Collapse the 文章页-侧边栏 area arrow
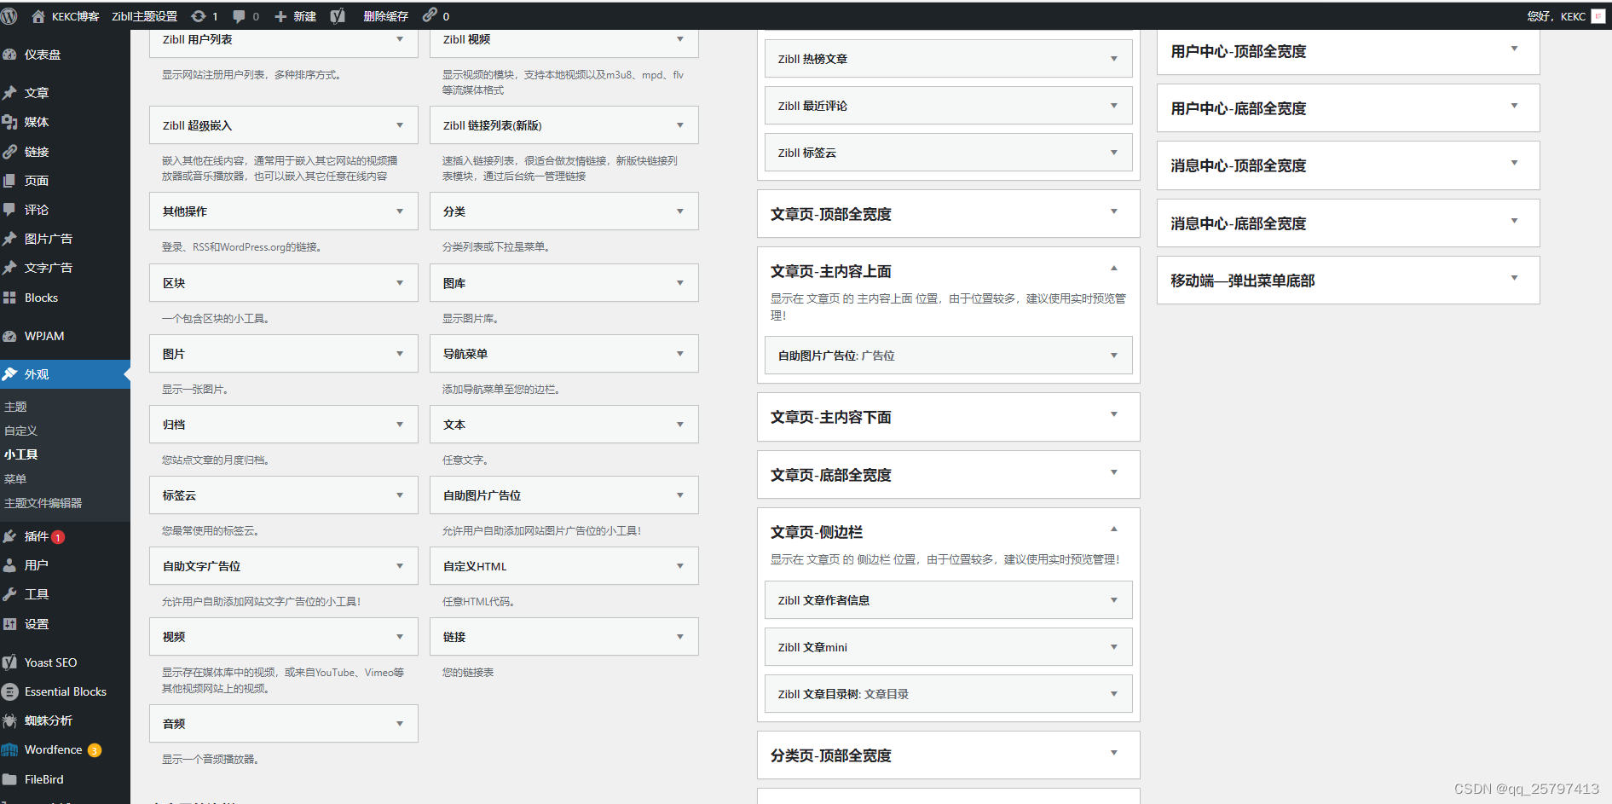The image size is (1612, 804). (x=1114, y=529)
